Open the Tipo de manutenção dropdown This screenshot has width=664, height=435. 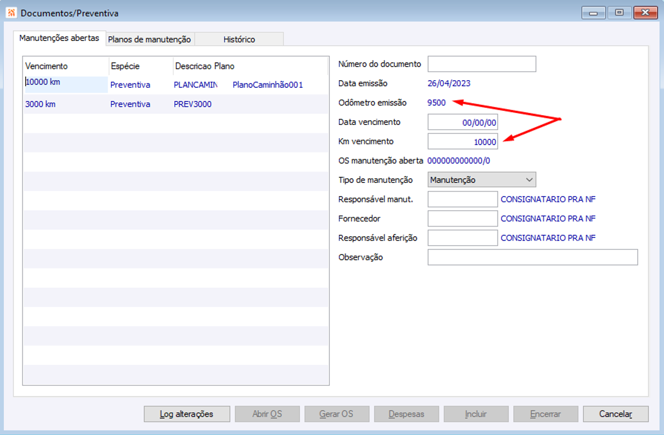(482, 180)
